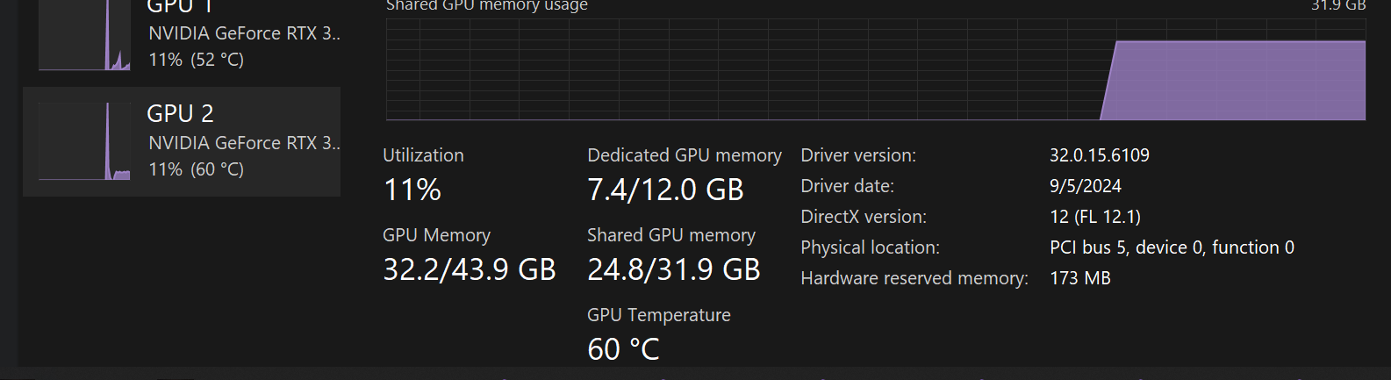The width and height of the screenshot is (1391, 380).
Task: Click the GPU 2 mini utilization graph
Action: [x=84, y=141]
